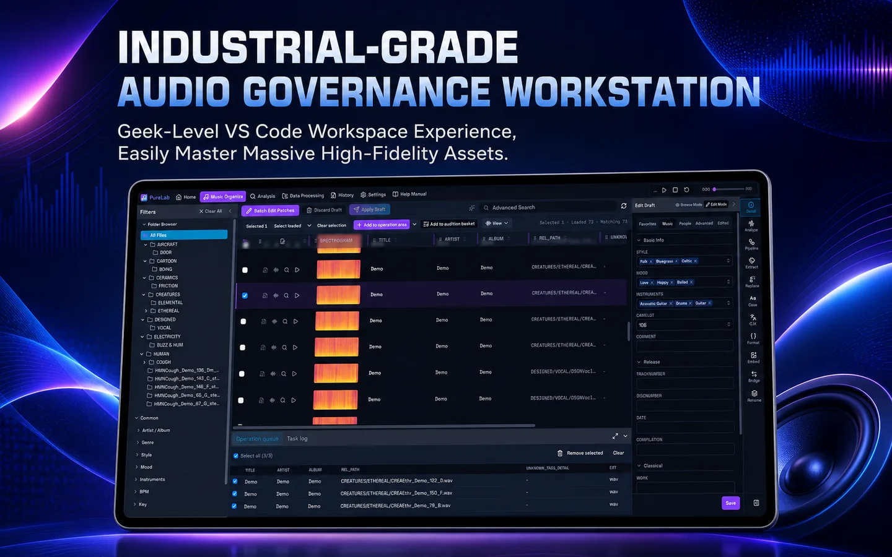The height and width of the screenshot is (557, 892).
Task: Expand the COUGH folder
Action: coord(144,362)
